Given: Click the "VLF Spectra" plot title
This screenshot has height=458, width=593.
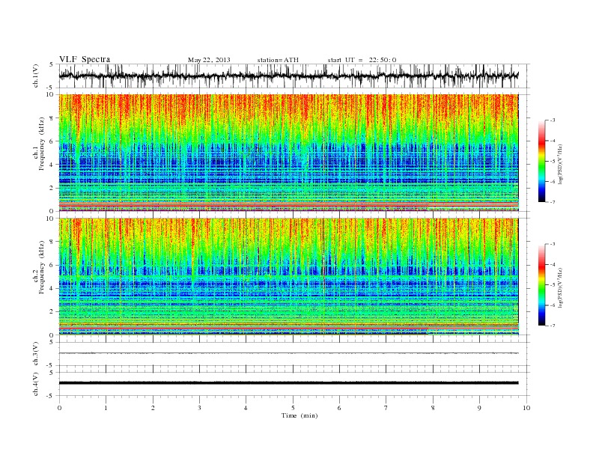Looking at the screenshot, I should (85, 59).
